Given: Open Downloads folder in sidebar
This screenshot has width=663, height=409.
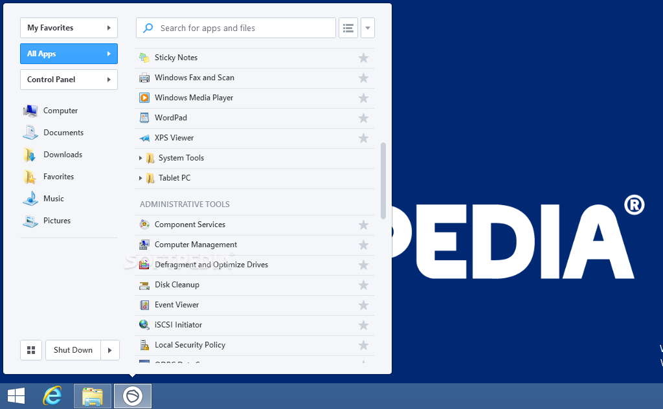Looking at the screenshot, I should (x=52, y=155).
